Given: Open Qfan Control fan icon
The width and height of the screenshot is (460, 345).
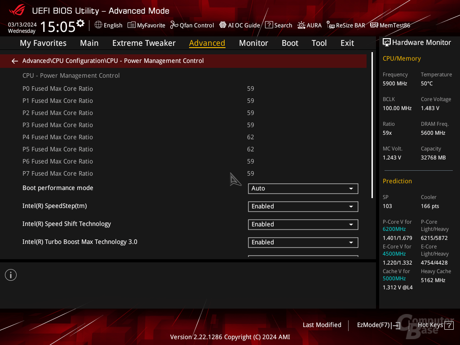Looking at the screenshot, I should click(174, 25).
